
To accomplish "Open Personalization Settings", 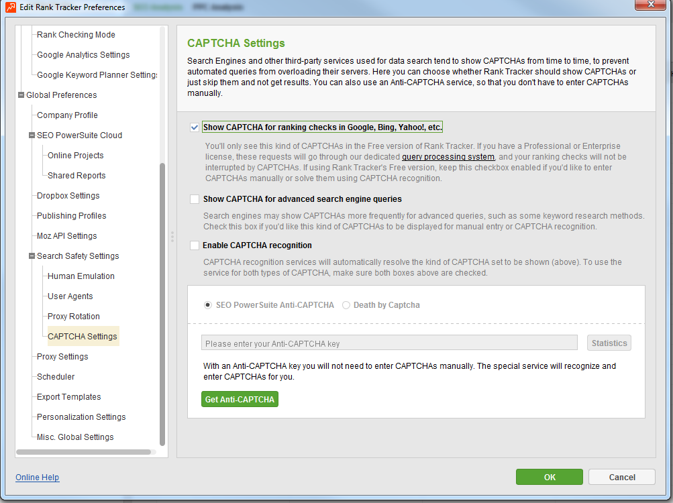I will (81, 417).
